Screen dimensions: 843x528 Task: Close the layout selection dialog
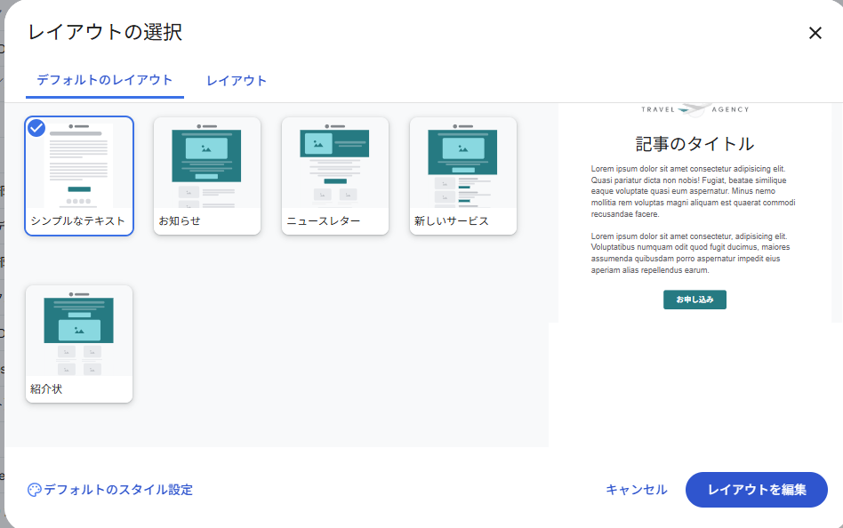[x=815, y=34]
